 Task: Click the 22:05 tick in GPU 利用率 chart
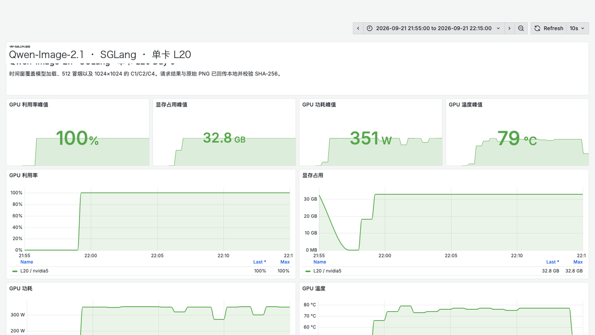[157, 256]
